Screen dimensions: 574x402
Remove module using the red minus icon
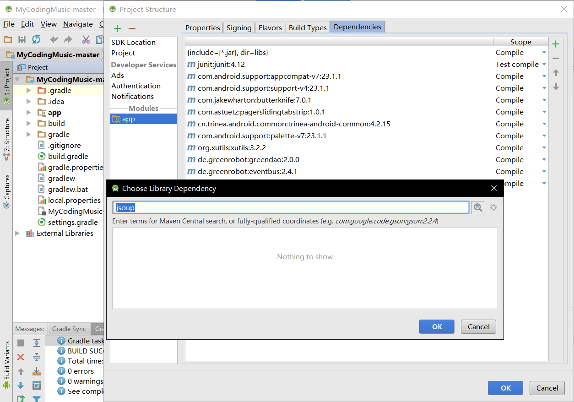[x=132, y=28]
